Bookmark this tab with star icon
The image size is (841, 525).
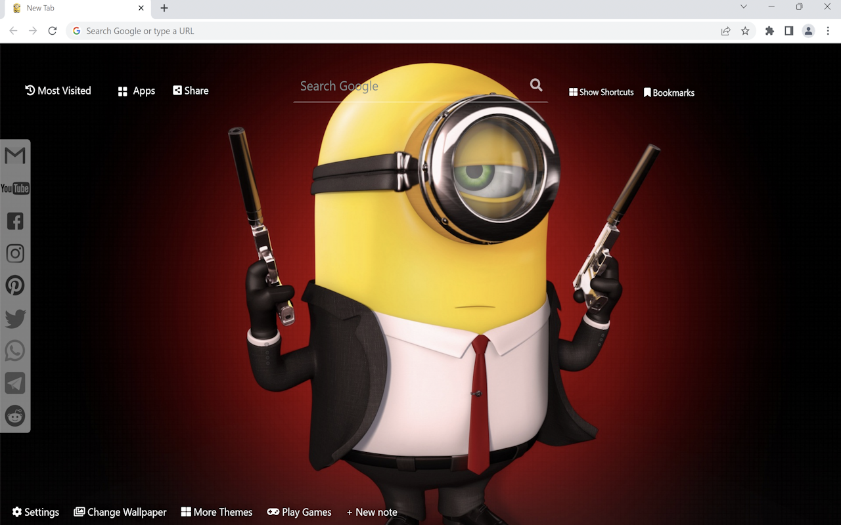(745, 31)
